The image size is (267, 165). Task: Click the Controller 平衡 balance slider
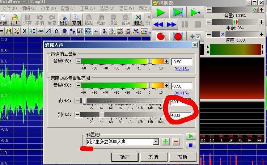(235, 22)
